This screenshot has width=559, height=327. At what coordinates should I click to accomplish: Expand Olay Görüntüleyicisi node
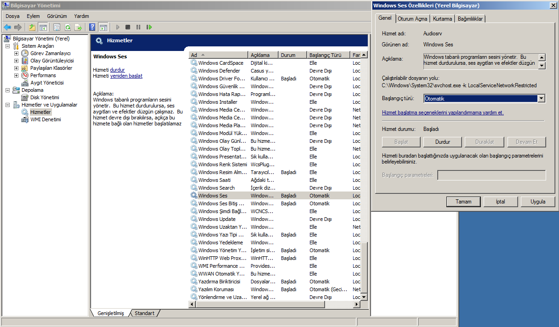pyautogui.click(x=15, y=60)
